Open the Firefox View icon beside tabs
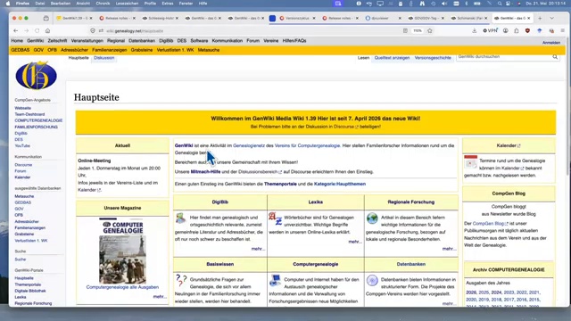This screenshot has width=571, height=321. point(46,18)
